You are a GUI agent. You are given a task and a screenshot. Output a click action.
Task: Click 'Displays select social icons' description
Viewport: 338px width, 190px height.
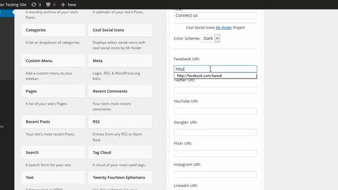point(119,45)
